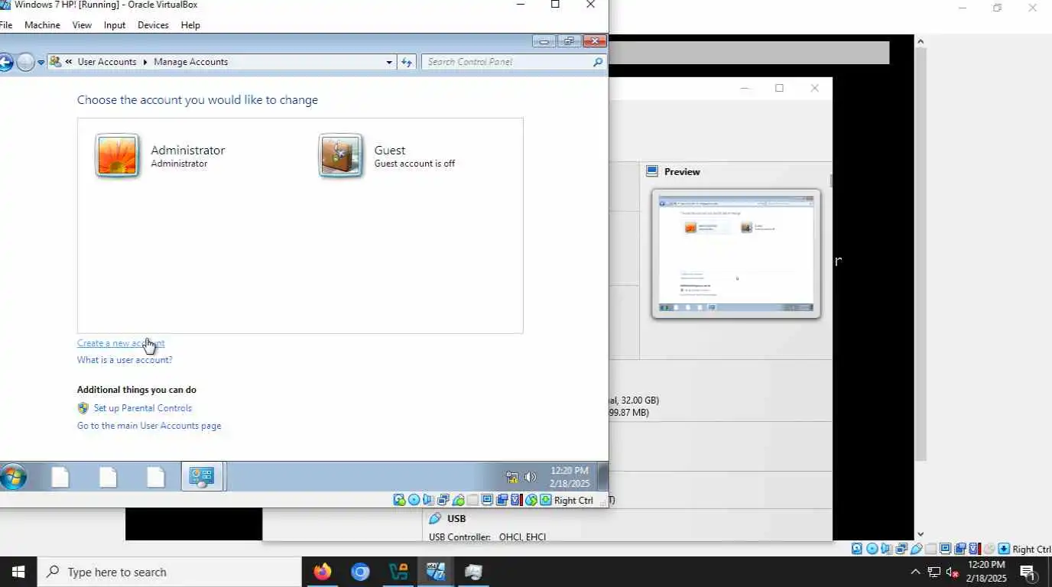The width and height of the screenshot is (1052, 587).
Task: Open the Input menu in VirtualBox
Action: 115,25
